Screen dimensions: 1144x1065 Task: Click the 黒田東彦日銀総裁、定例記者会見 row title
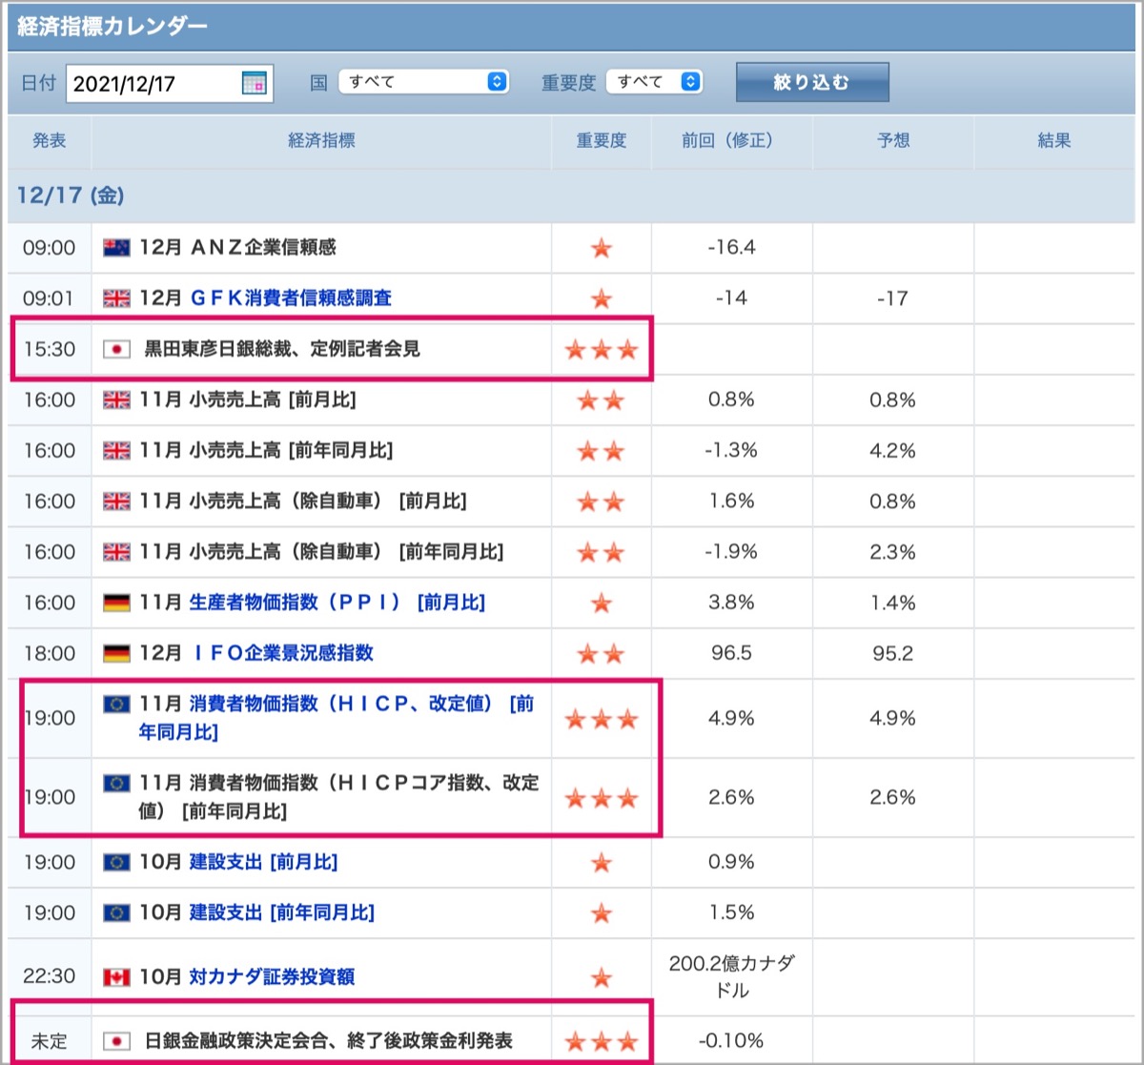(x=282, y=349)
